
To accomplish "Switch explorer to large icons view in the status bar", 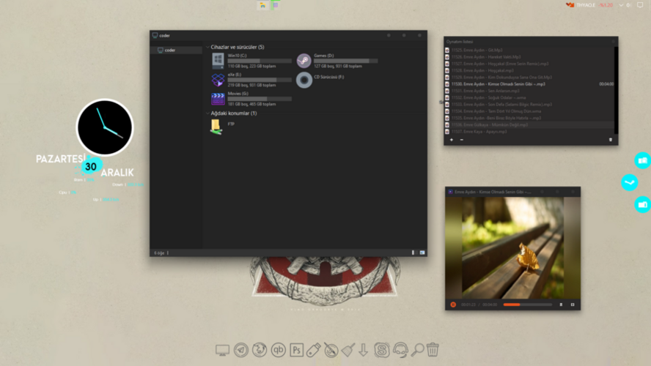I will click(x=422, y=253).
